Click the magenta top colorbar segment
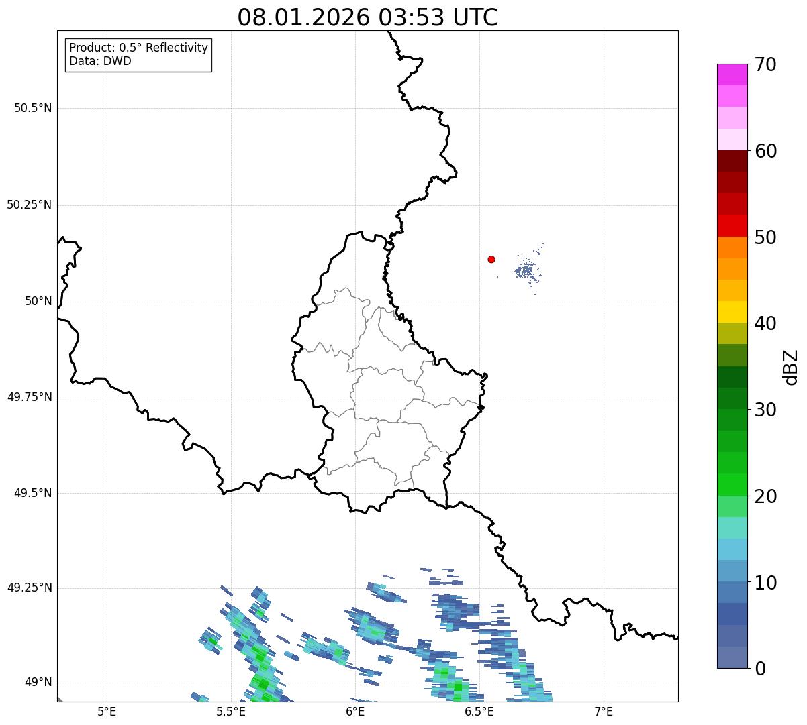The height and width of the screenshot is (725, 807). click(732, 74)
